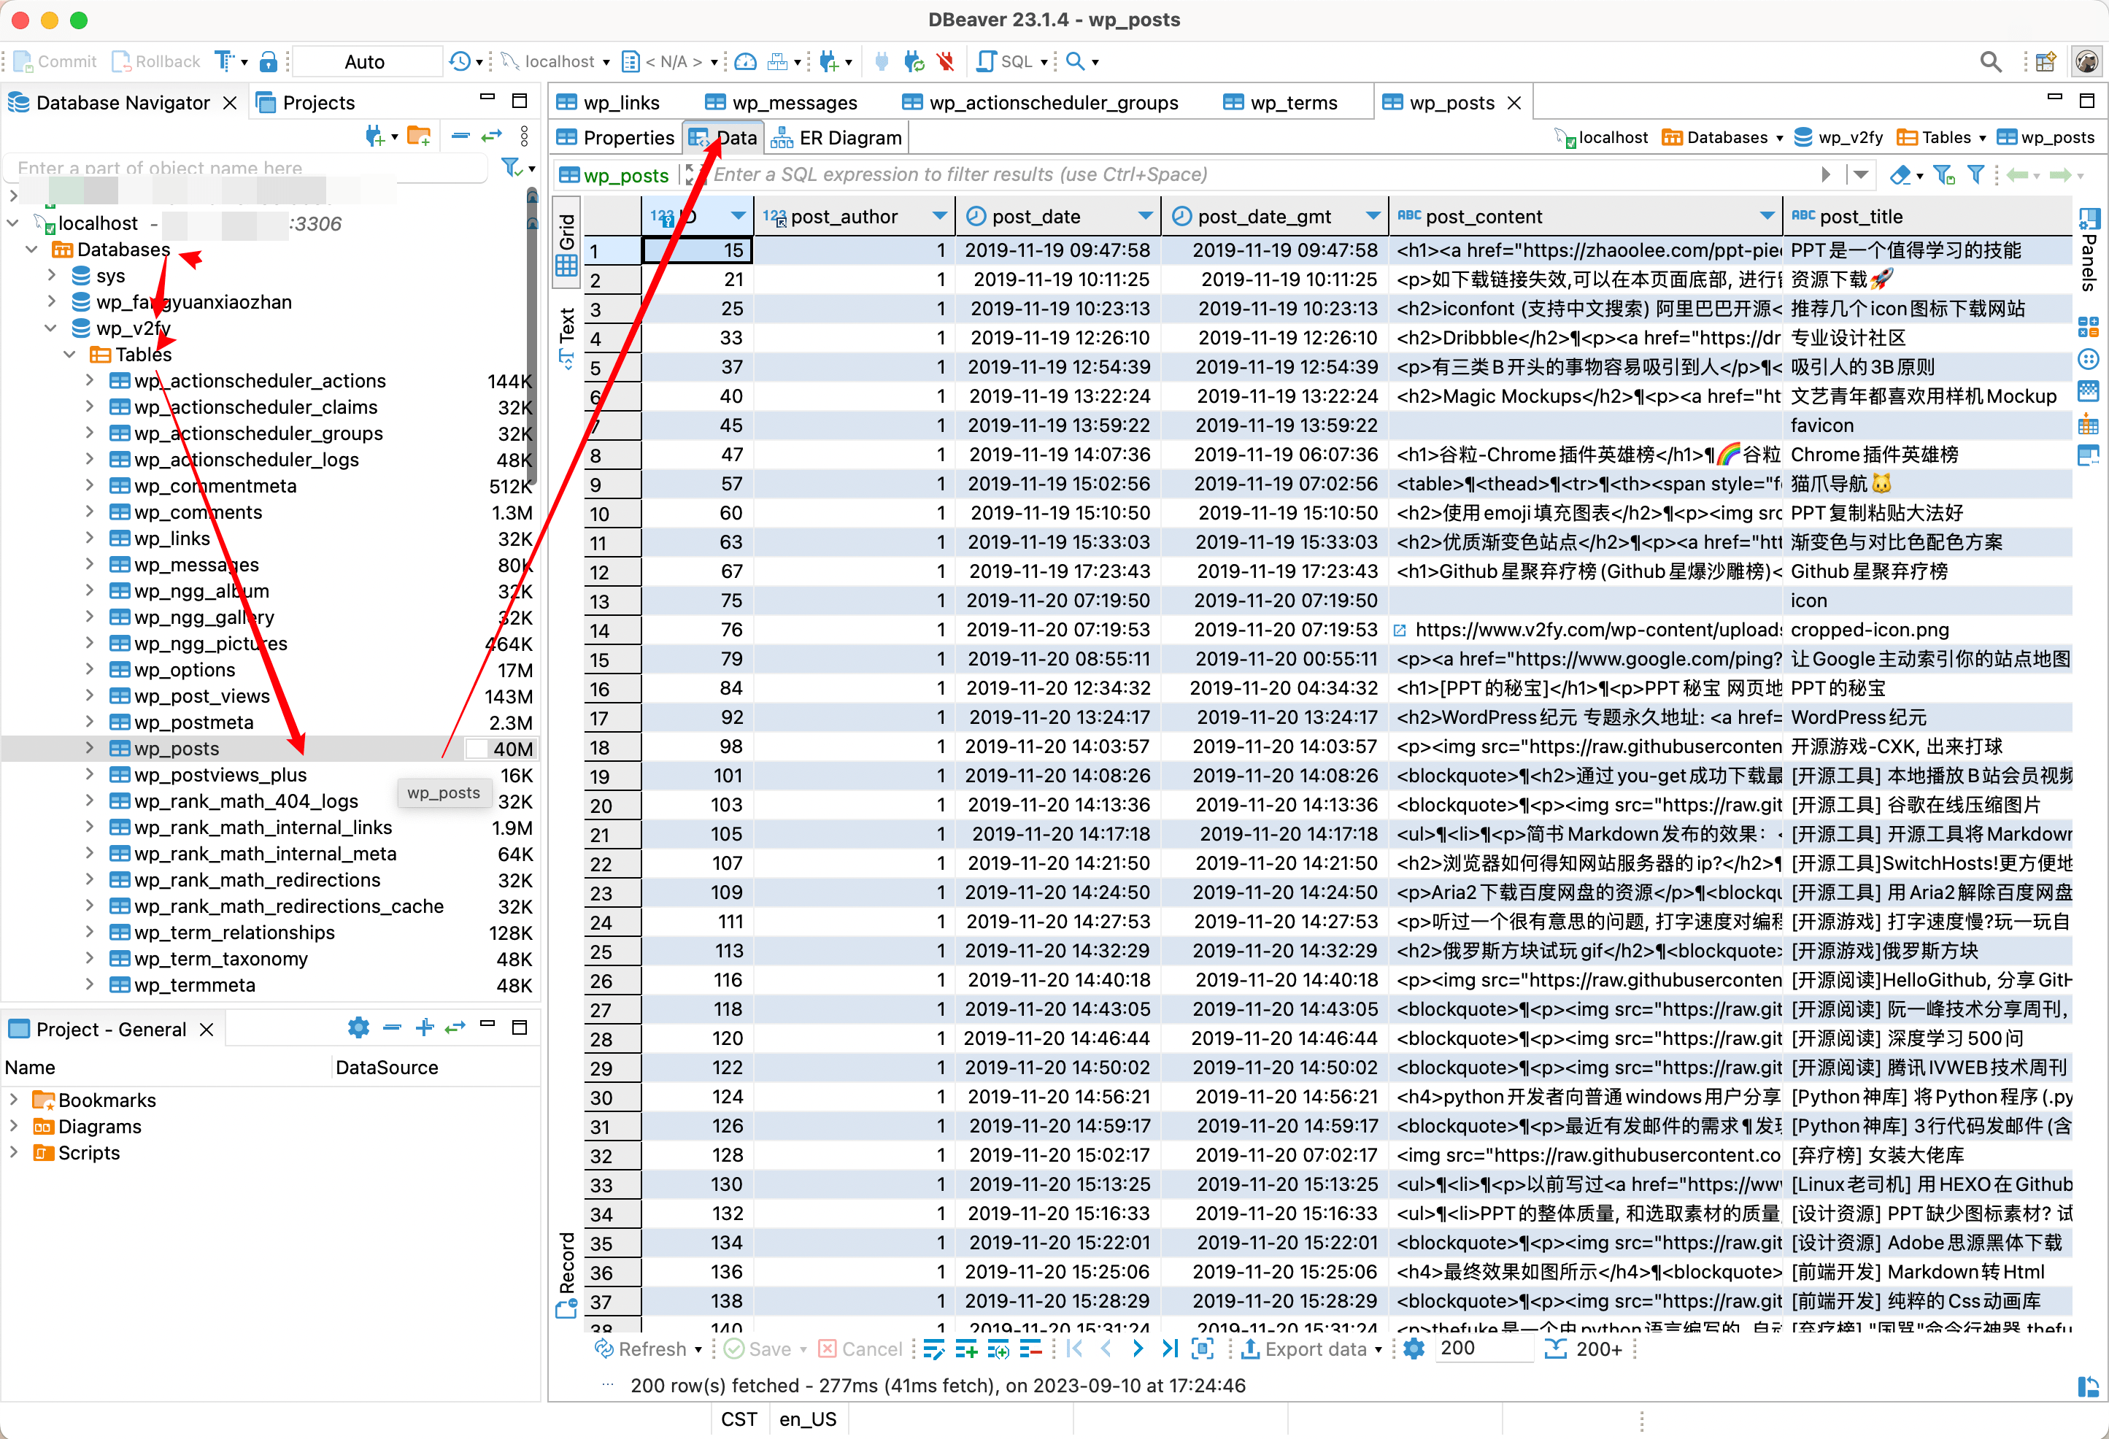The width and height of the screenshot is (2109, 1439).
Task: Open the post_author column dropdown arrow
Action: point(939,216)
